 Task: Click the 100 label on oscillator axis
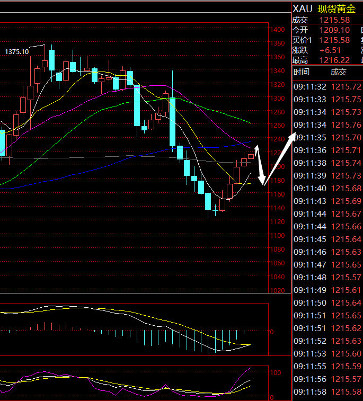point(276,372)
